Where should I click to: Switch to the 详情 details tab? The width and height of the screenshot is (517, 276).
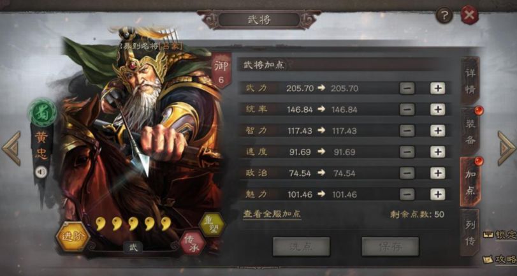click(470, 81)
